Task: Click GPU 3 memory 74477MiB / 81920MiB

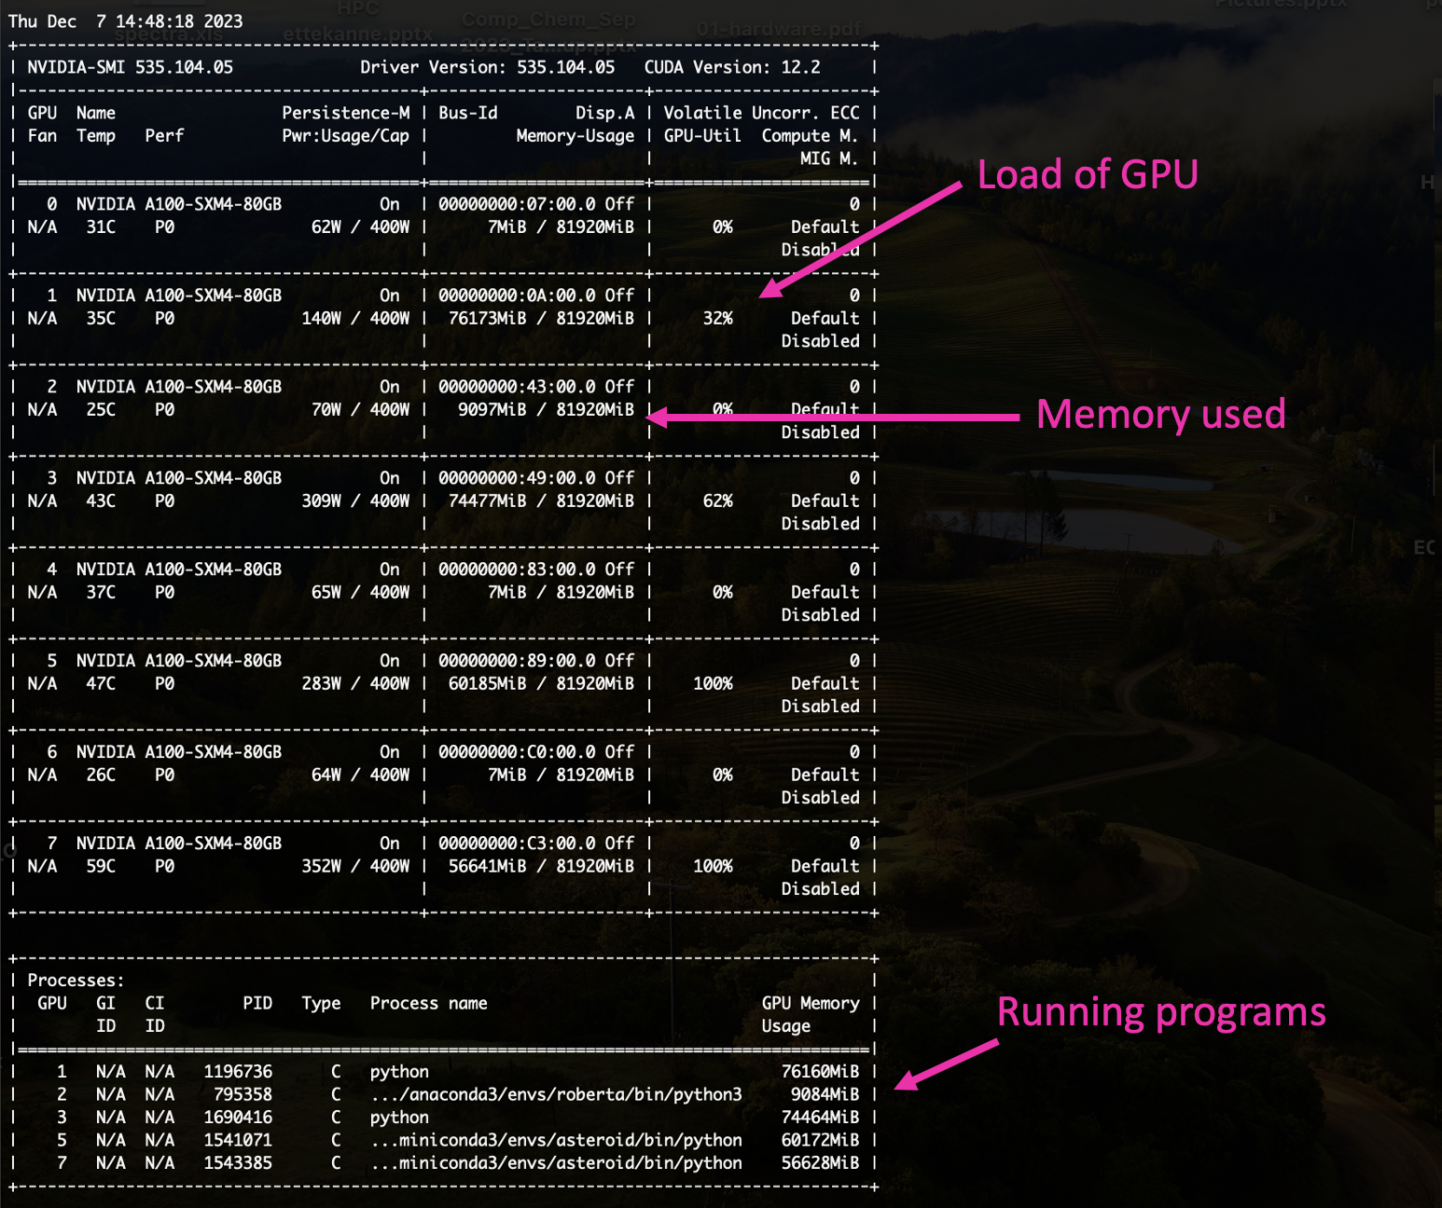Action: pos(541,501)
